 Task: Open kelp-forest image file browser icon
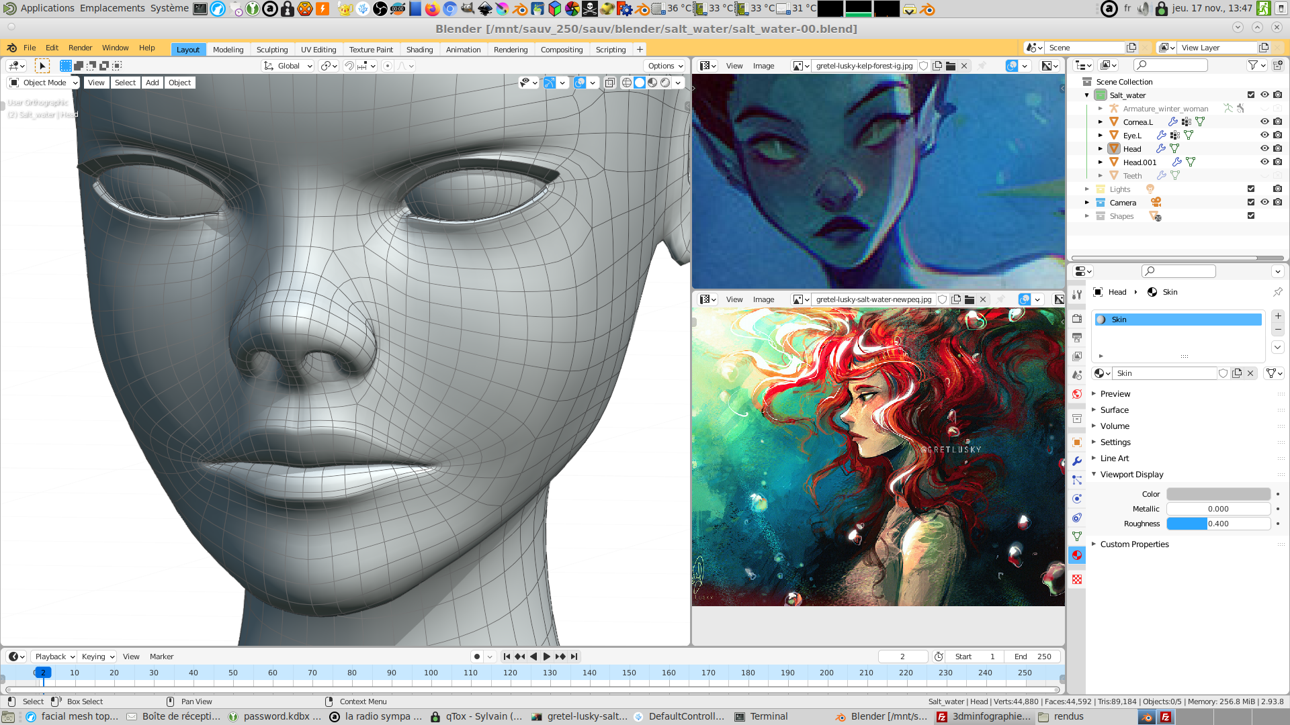(x=951, y=66)
